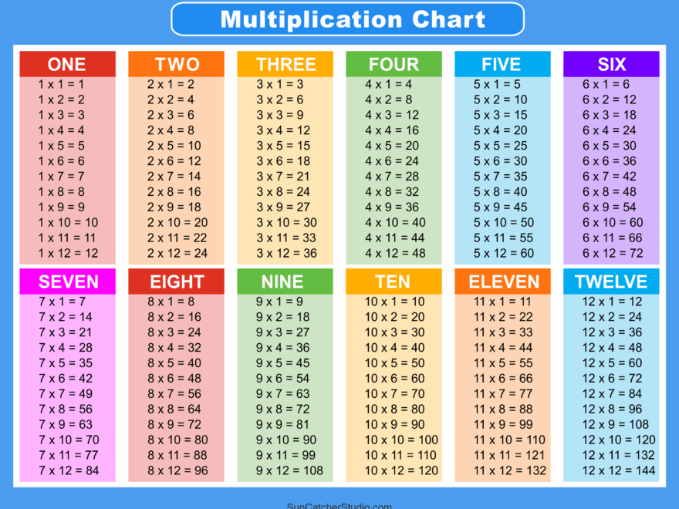The width and height of the screenshot is (679, 509).
Task: Click the row '6 x 6 = 36'
Action: [x=609, y=161]
